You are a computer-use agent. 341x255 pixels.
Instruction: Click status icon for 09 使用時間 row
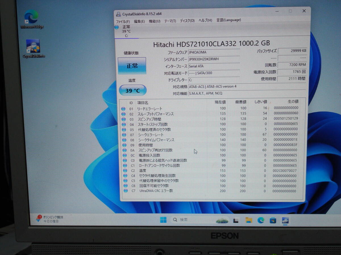[124, 145]
